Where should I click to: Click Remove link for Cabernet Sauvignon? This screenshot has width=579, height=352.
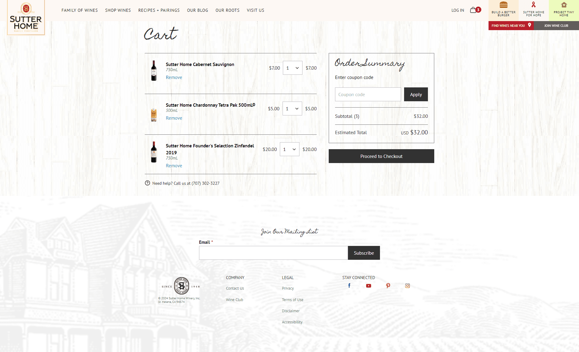click(x=174, y=77)
